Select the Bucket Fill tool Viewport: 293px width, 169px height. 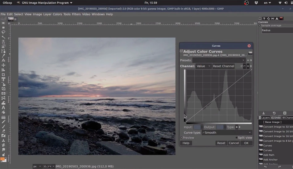tap(3, 112)
